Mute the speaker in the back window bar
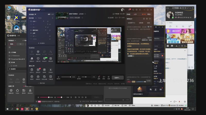Image resolution: width=206 pixels, height=115 pixels. coord(55,97)
